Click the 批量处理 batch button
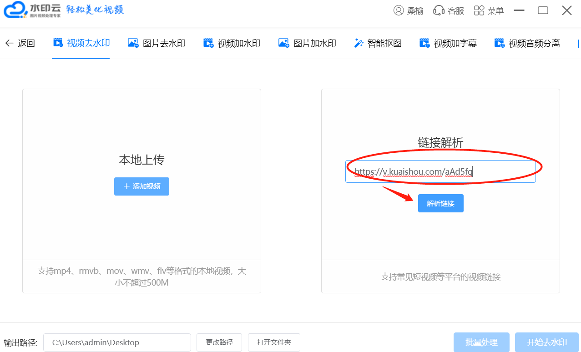Viewport: 581px width, 352px height. click(x=481, y=342)
